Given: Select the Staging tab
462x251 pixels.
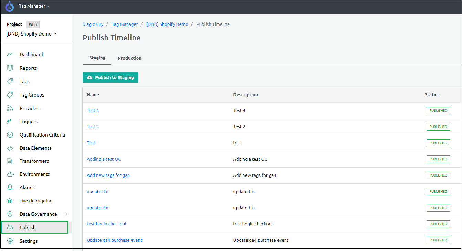Looking at the screenshot, I should (x=96, y=58).
